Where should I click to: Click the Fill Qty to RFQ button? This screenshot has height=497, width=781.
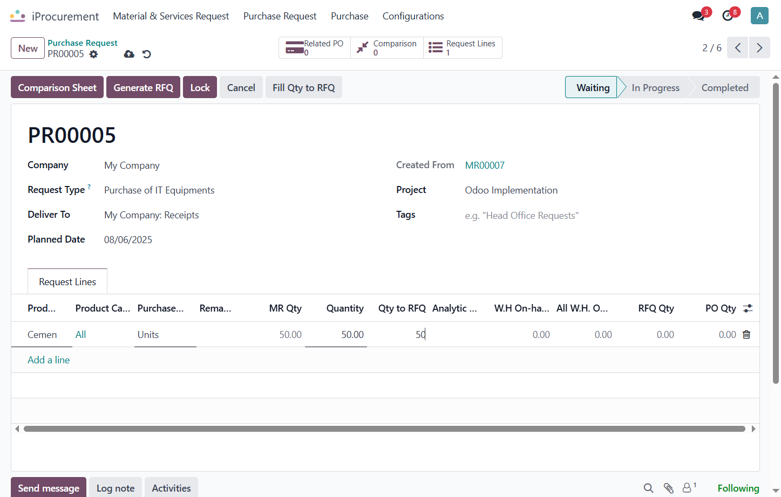pos(303,87)
